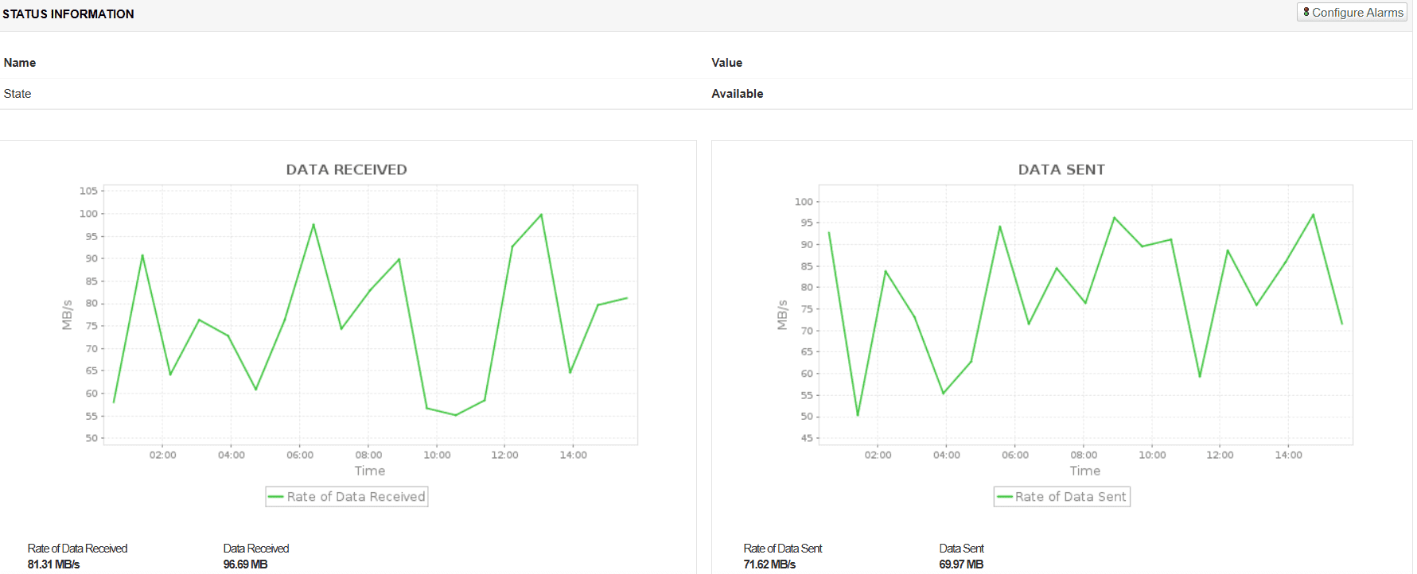The width and height of the screenshot is (1417, 574).
Task: Open Configure Alarms settings link
Action: tap(1357, 13)
